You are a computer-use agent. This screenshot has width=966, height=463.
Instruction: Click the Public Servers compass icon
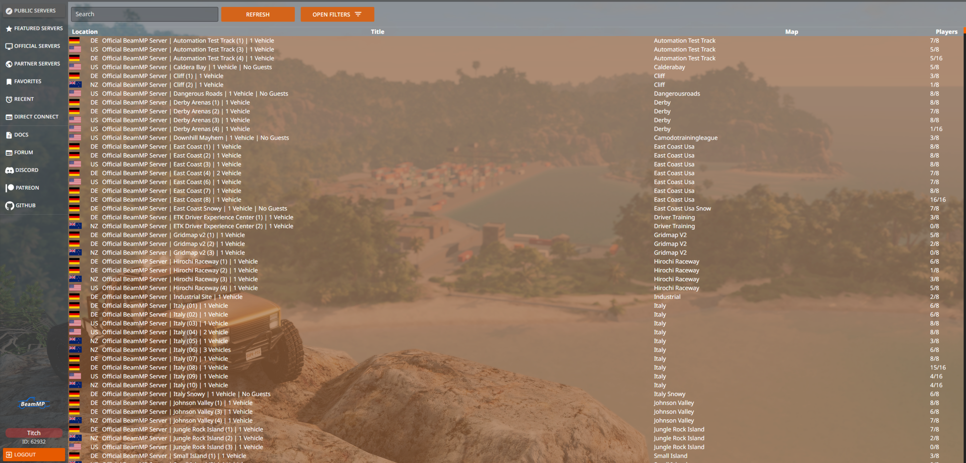[x=9, y=11]
